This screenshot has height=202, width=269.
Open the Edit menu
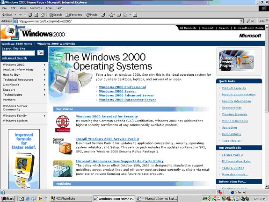13,8
